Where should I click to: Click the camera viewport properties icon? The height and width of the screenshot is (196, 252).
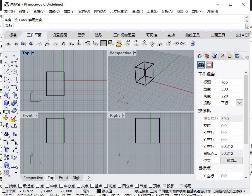(x=201, y=65)
